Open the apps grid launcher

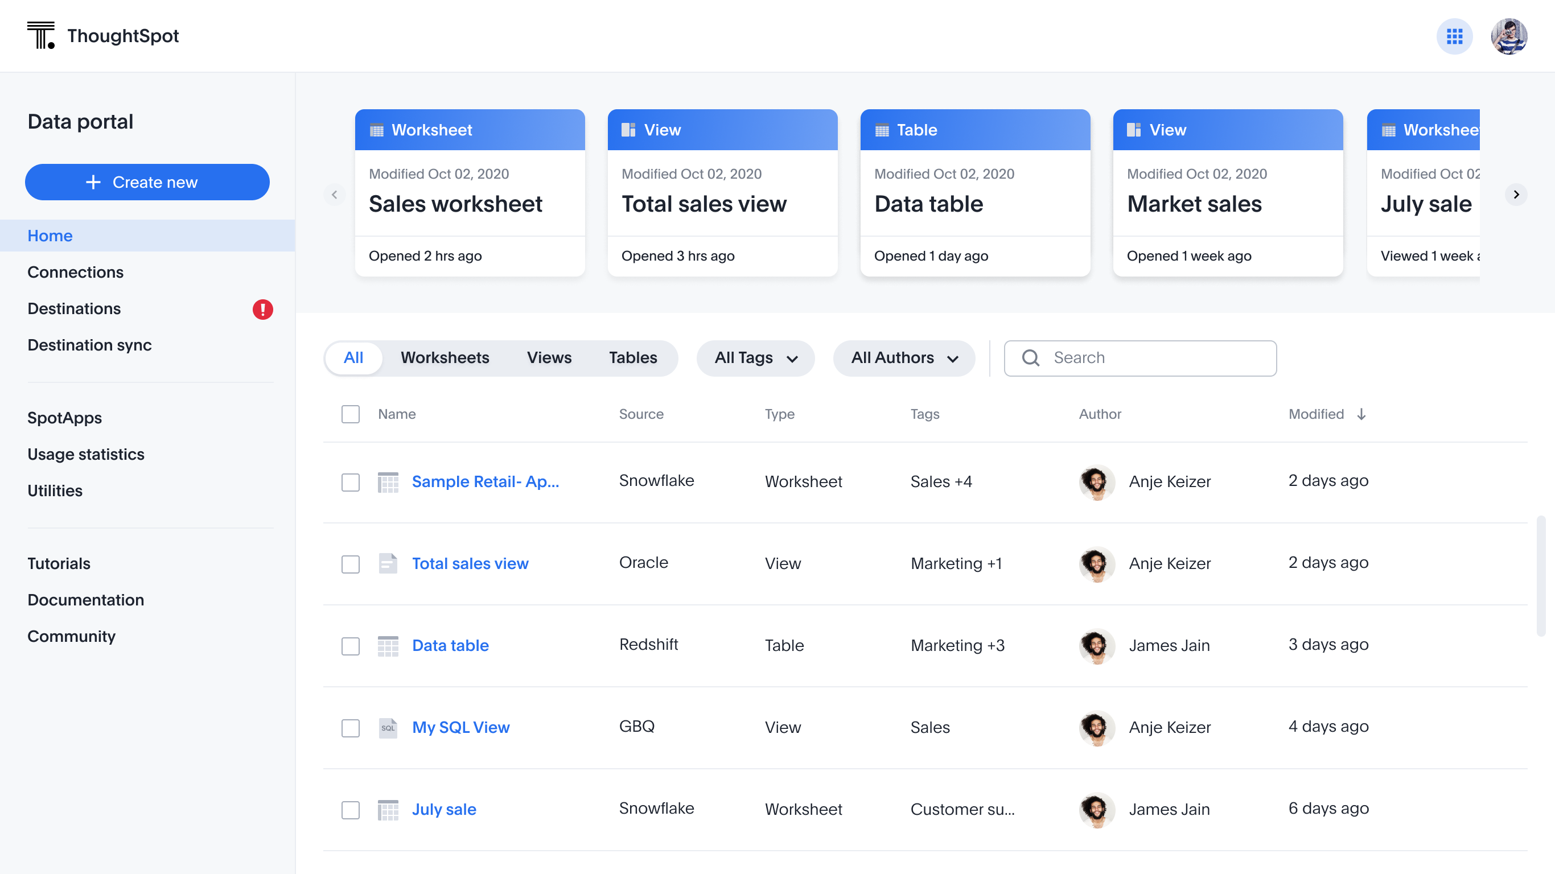tap(1454, 36)
